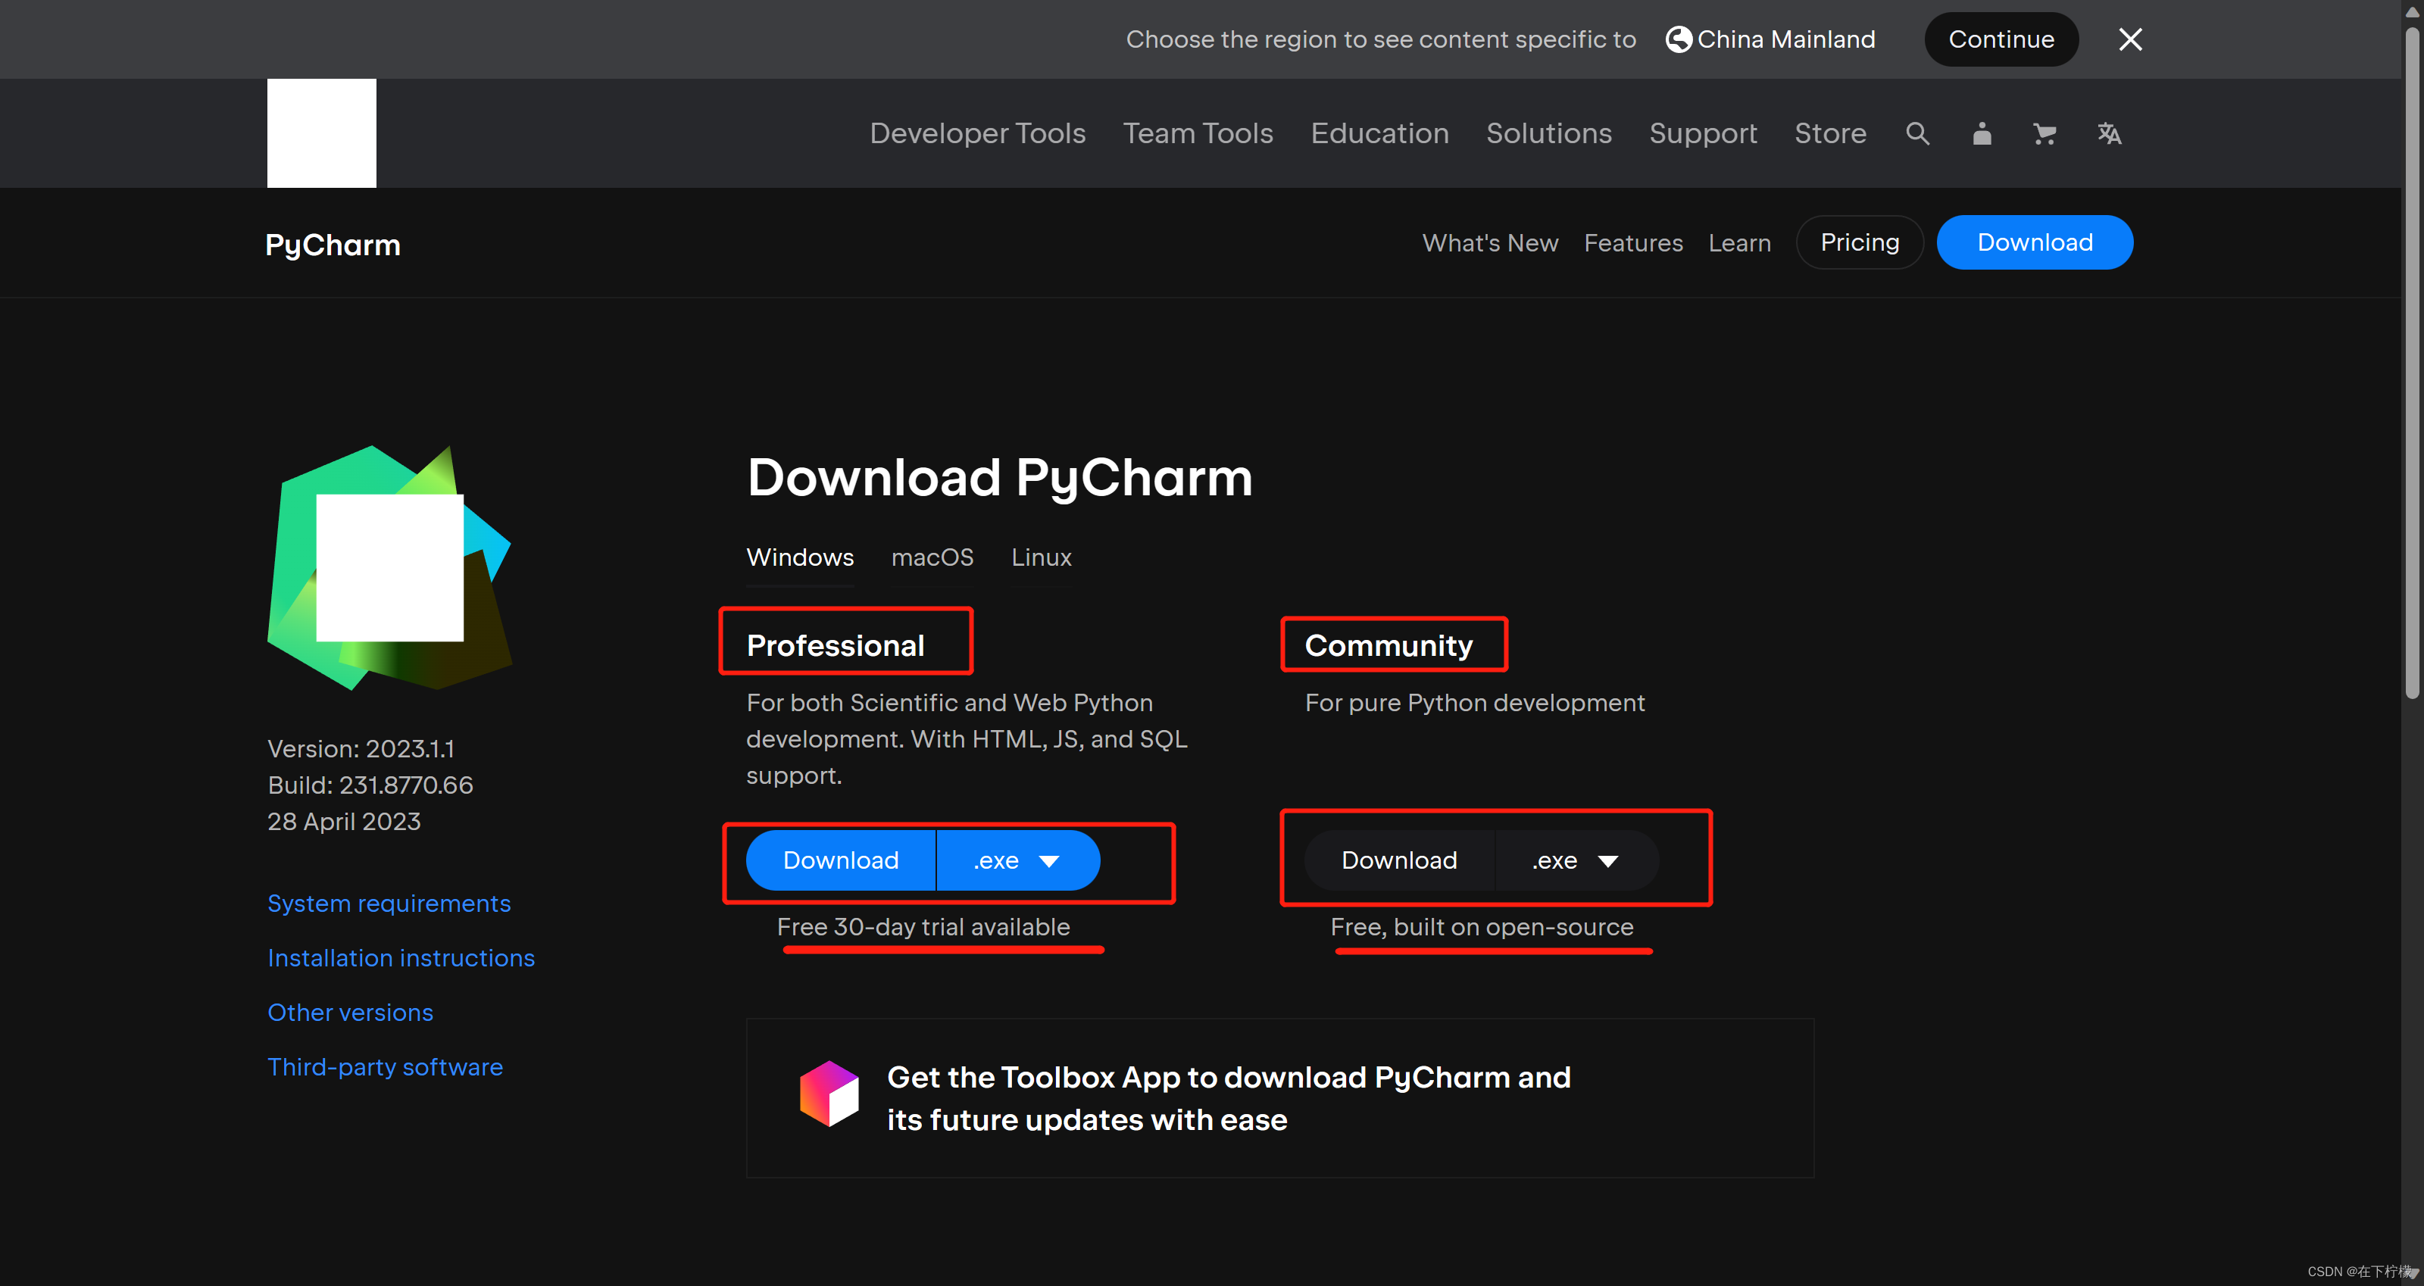The width and height of the screenshot is (2424, 1286).
Task: Click the language/translation icon
Action: pos(2108,133)
